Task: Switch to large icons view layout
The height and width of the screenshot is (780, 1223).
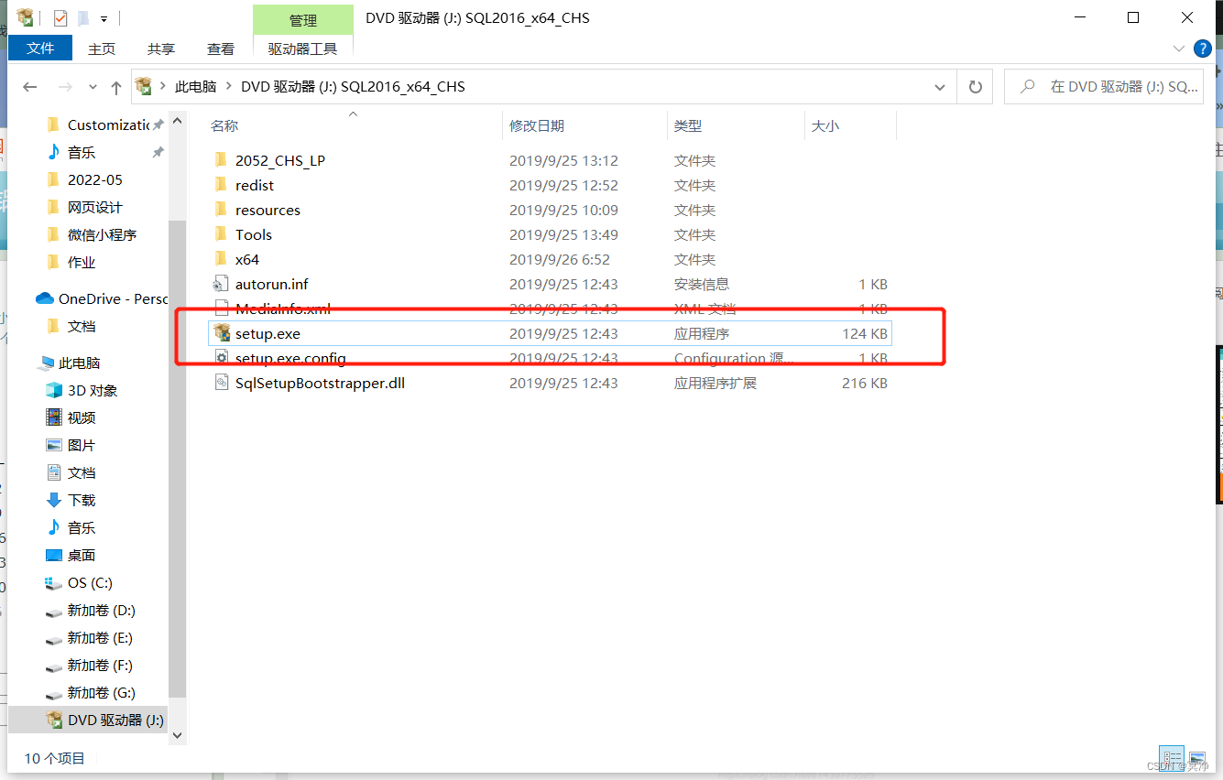Action: 1197,758
